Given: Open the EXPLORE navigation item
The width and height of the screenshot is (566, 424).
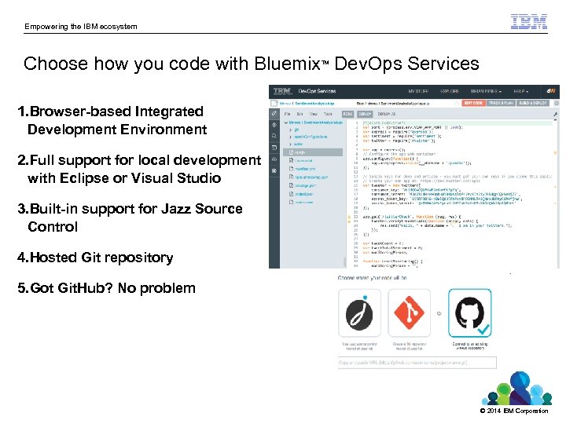Looking at the screenshot, I should pyautogui.click(x=450, y=91).
